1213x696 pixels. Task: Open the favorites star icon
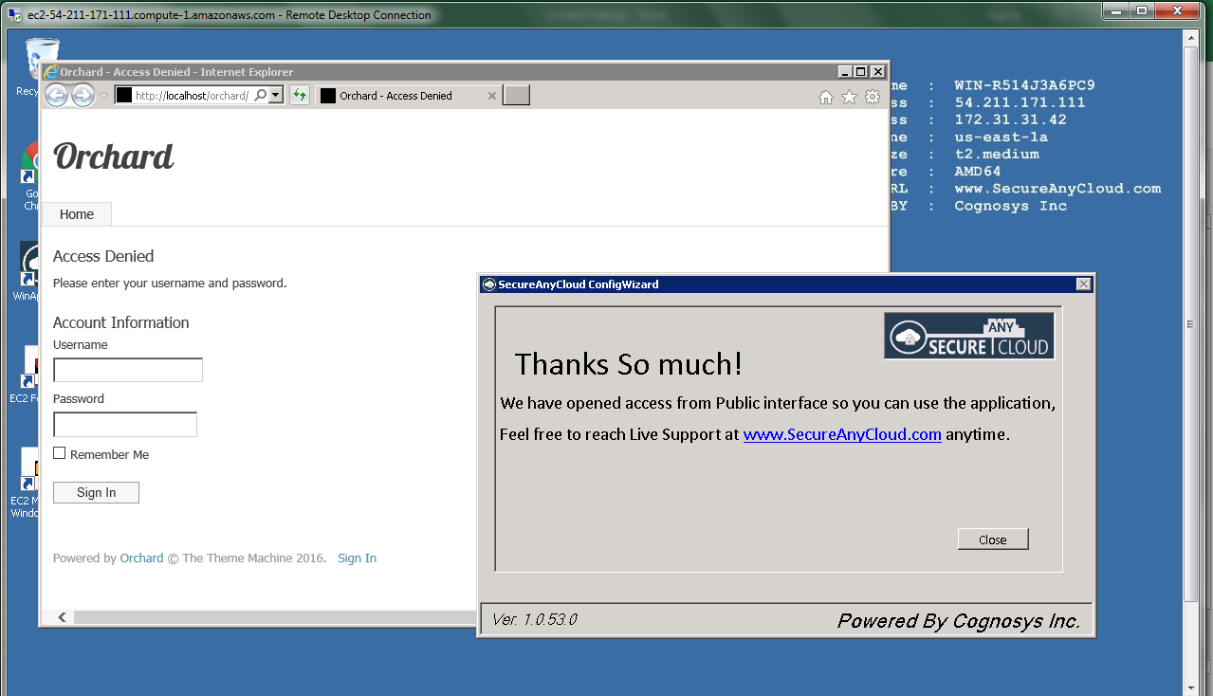pyautogui.click(x=849, y=97)
